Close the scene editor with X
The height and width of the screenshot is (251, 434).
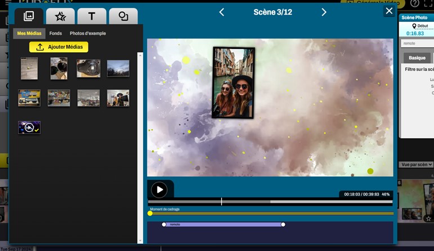(x=389, y=11)
